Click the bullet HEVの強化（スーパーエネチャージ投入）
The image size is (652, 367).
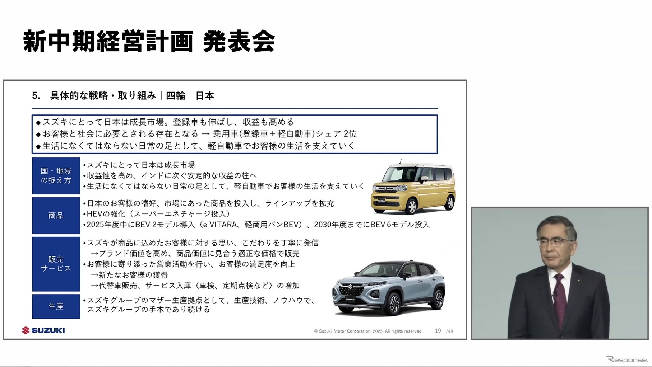[x=157, y=214]
